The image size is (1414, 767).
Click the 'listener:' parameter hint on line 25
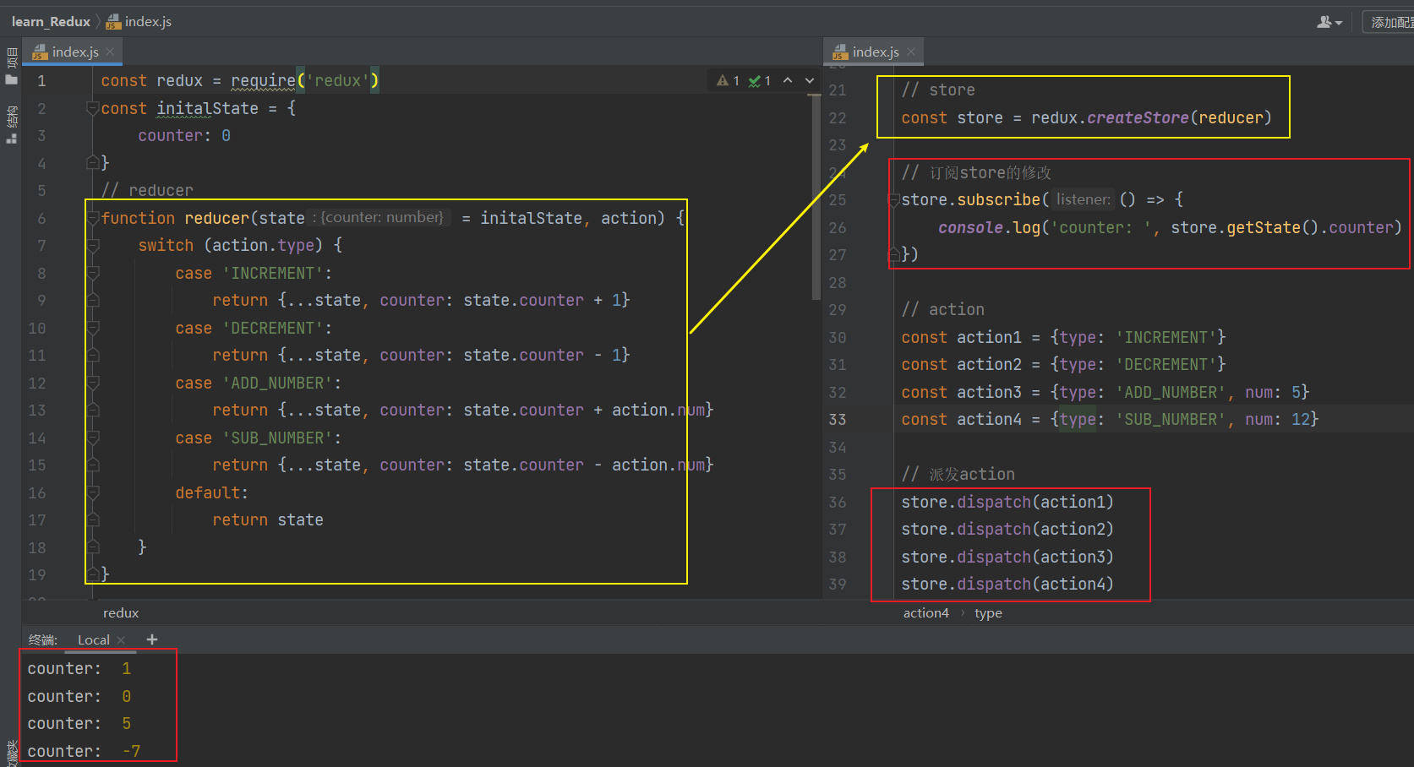[1084, 199]
